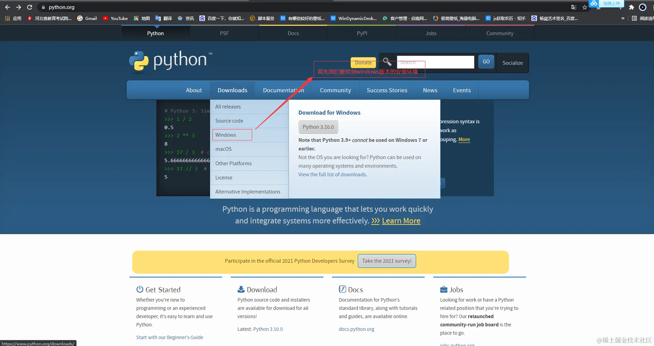Viewport: 654px width, 346px height.
Task: Bookmark this page with the star icon
Action: (585, 7)
